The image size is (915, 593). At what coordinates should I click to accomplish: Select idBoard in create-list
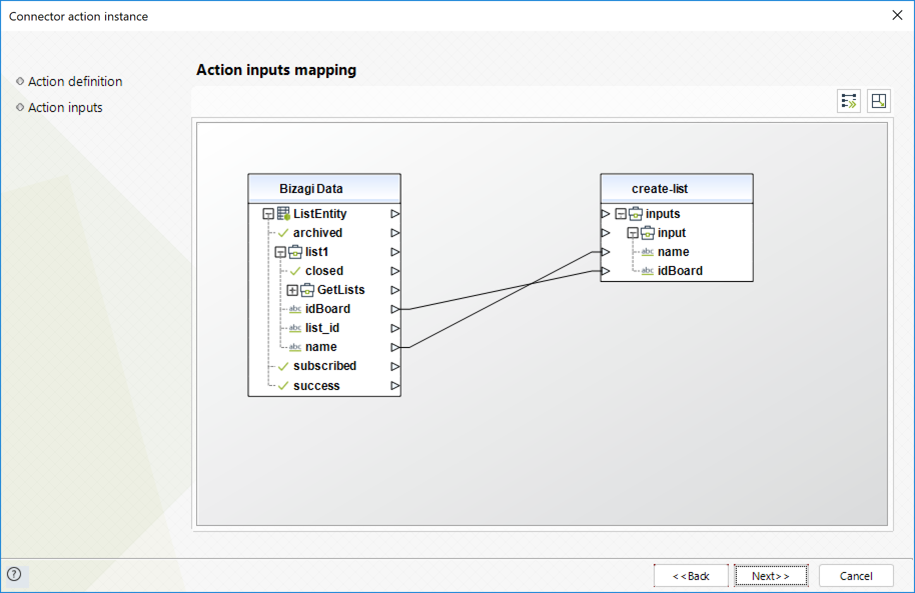coord(680,271)
